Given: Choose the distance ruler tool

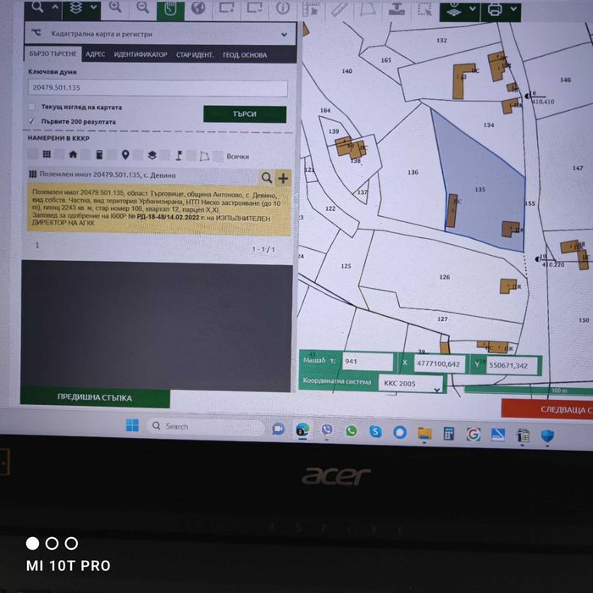Looking at the screenshot, I should [339, 9].
